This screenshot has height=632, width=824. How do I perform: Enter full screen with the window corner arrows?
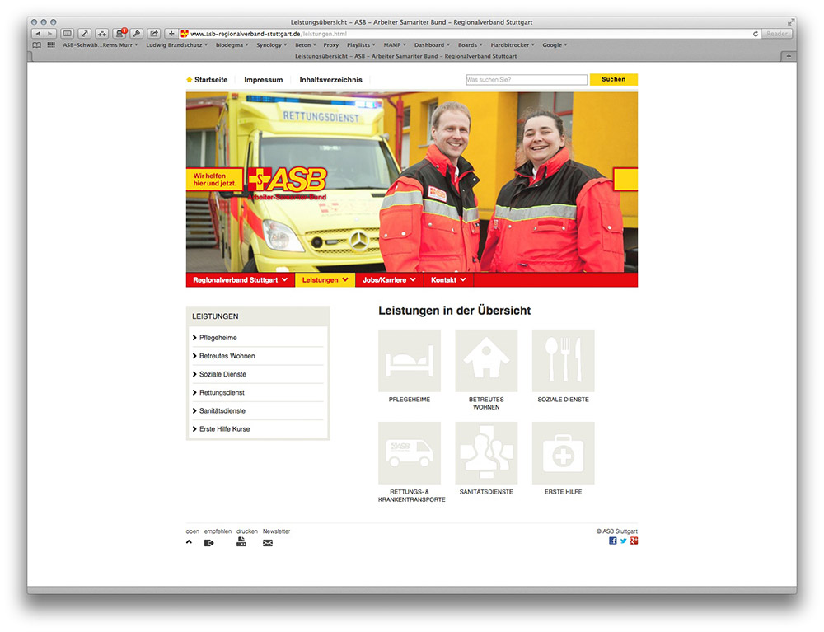click(790, 22)
